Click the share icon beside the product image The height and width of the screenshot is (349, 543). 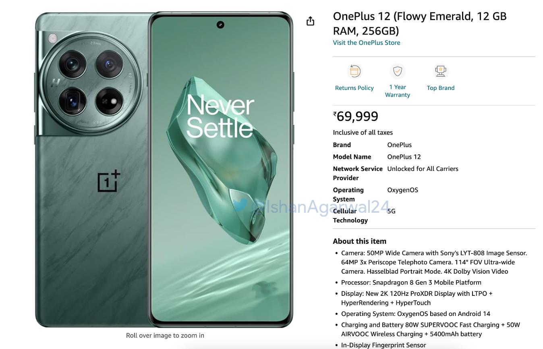(310, 21)
